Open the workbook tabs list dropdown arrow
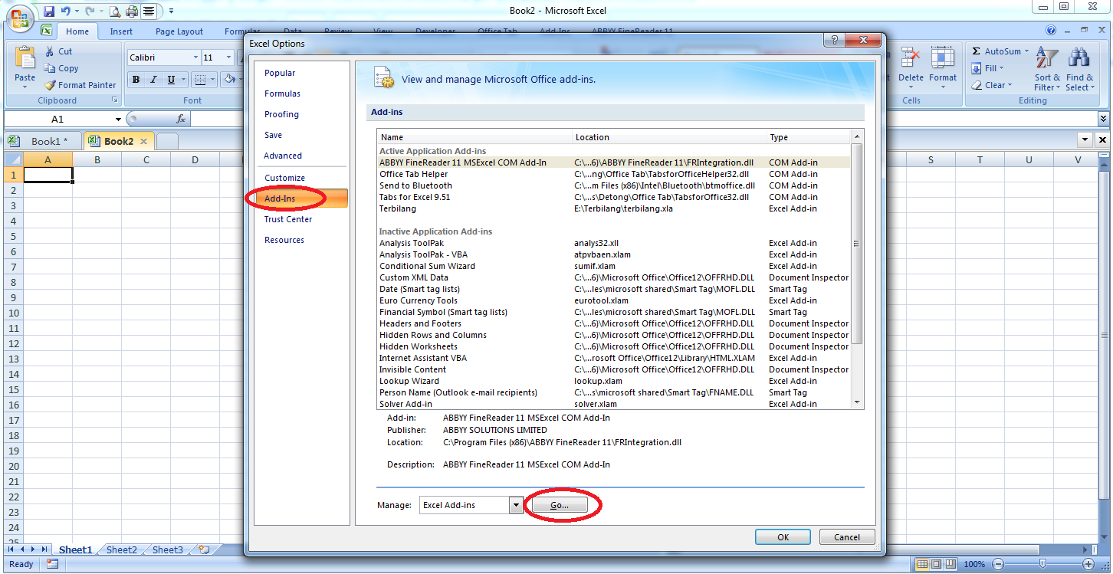This screenshot has height=574, width=1113. 1085,140
